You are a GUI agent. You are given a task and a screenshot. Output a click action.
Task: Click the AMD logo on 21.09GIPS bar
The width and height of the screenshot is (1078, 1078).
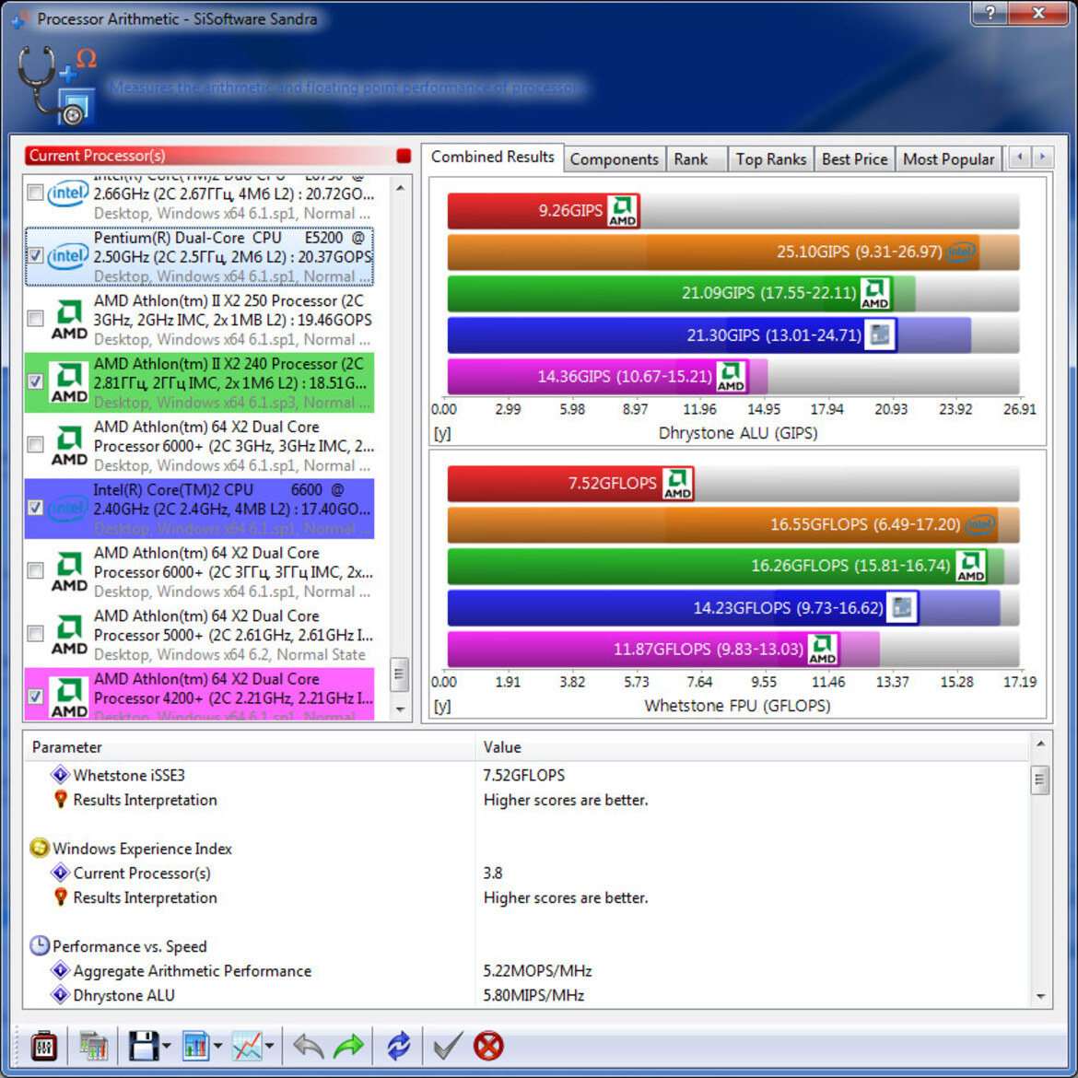(x=874, y=294)
